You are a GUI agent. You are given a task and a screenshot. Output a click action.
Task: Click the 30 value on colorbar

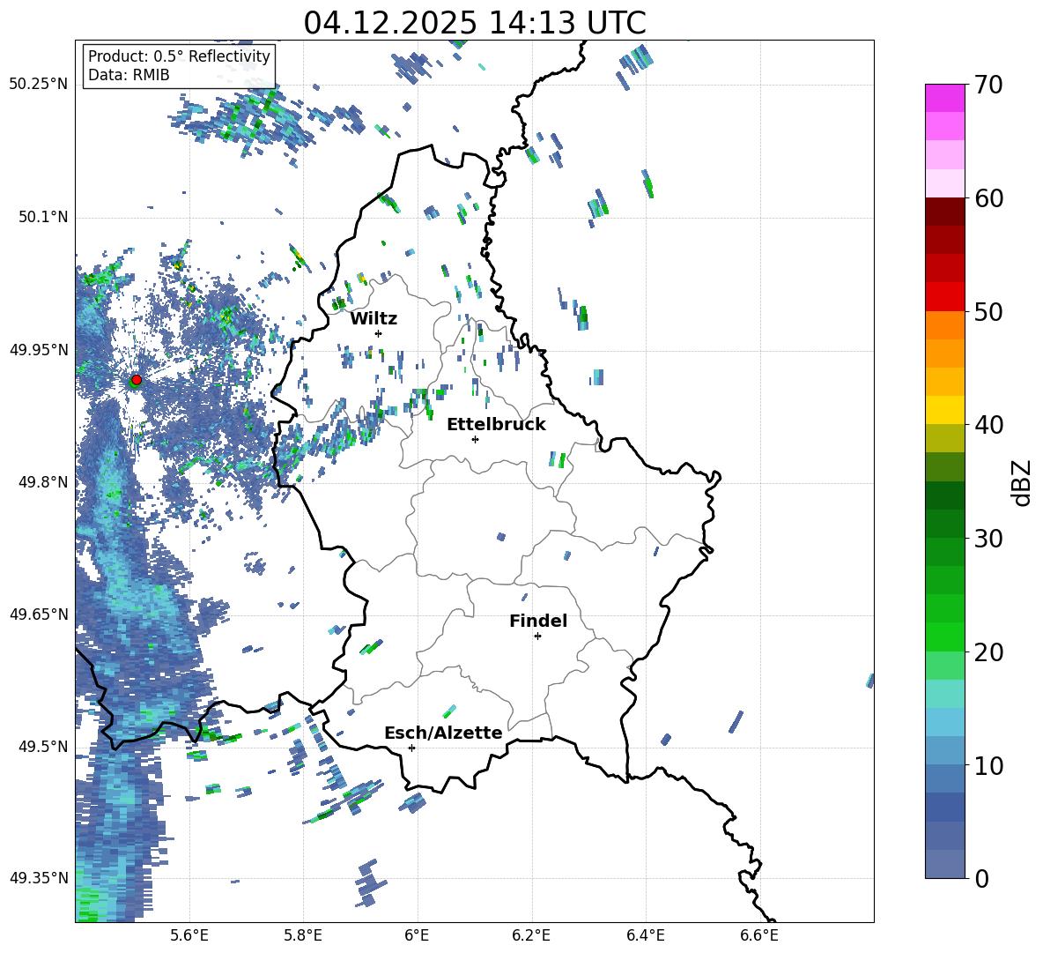988,539
